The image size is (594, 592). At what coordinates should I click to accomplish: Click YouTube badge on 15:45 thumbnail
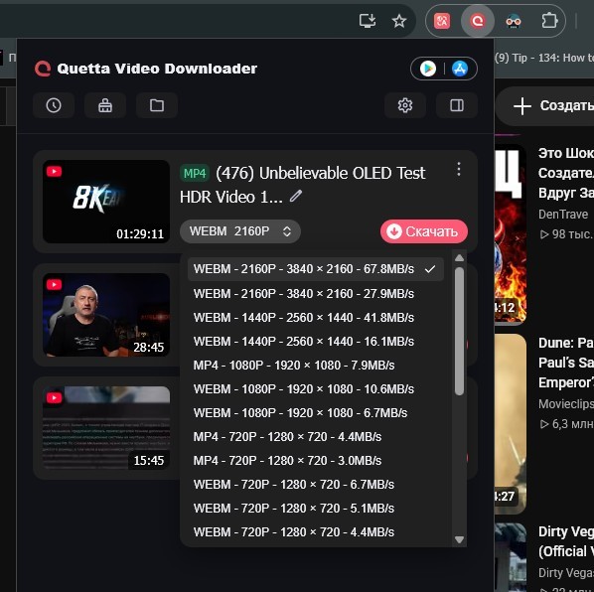click(55, 397)
